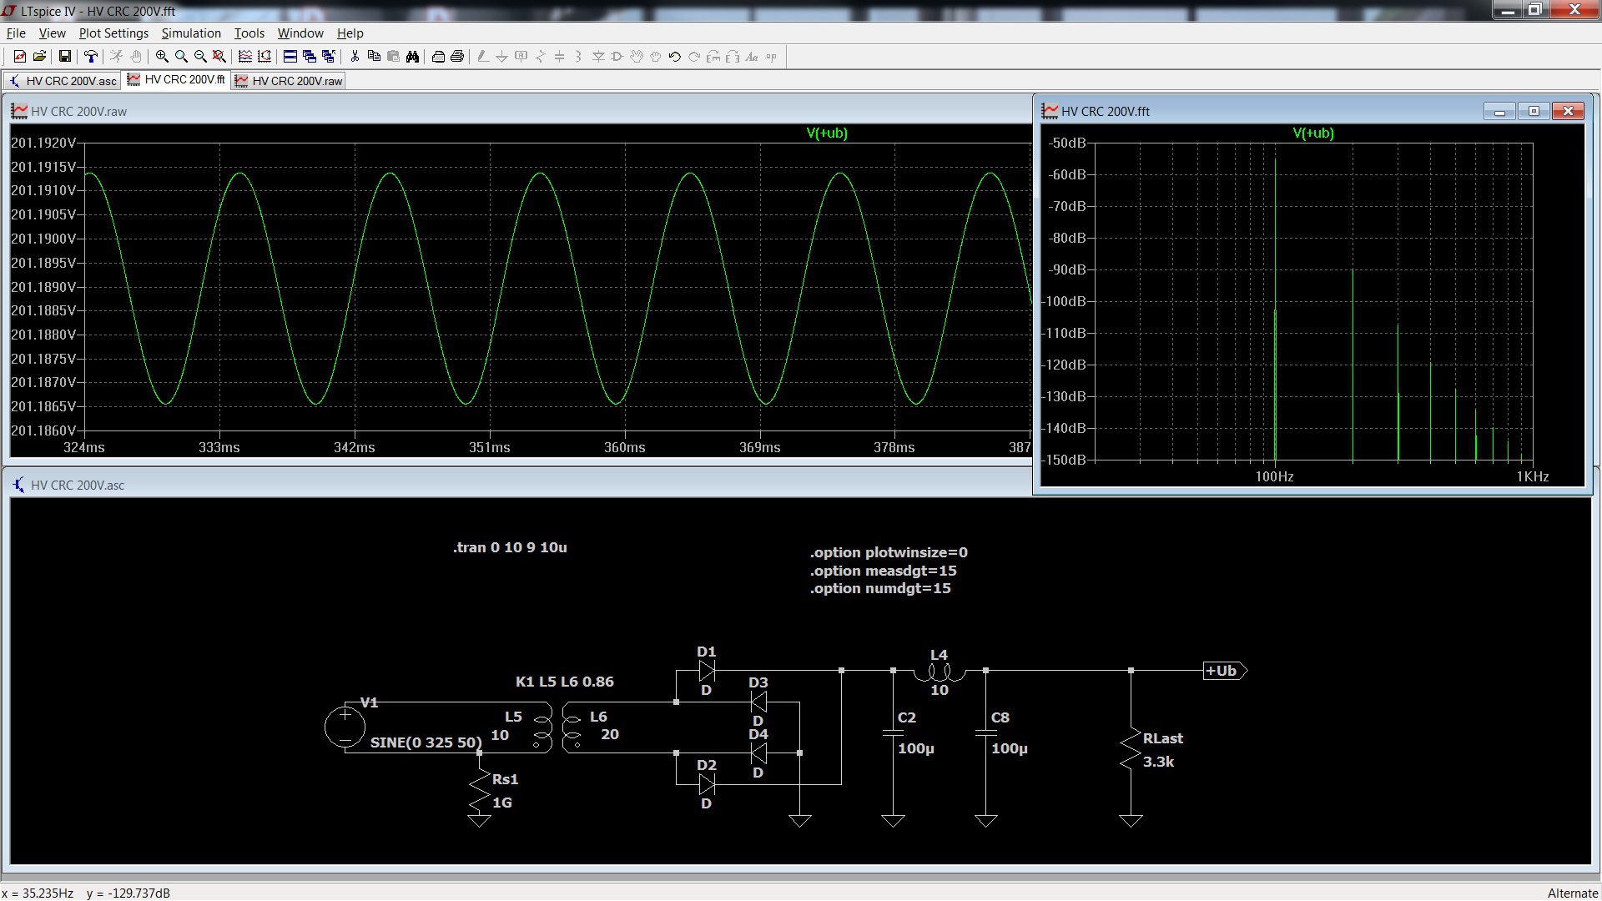Screen dimensions: 1602x901
Task: Open the Simulation menu
Action: pyautogui.click(x=191, y=33)
